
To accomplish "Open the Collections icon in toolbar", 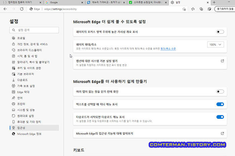I will coord(201,9).
